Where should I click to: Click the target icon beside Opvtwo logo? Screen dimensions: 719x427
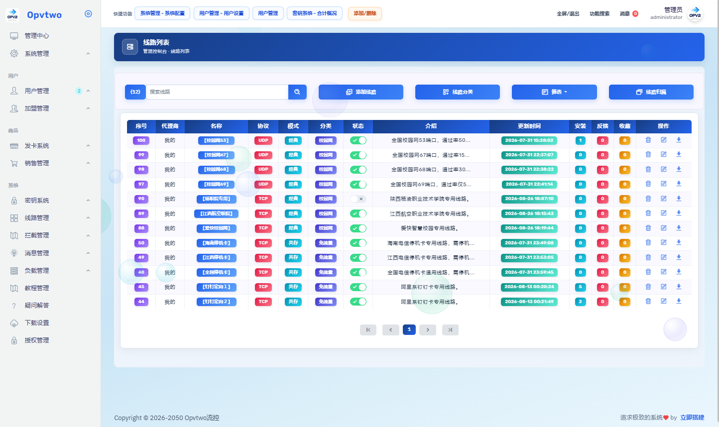[x=88, y=14]
